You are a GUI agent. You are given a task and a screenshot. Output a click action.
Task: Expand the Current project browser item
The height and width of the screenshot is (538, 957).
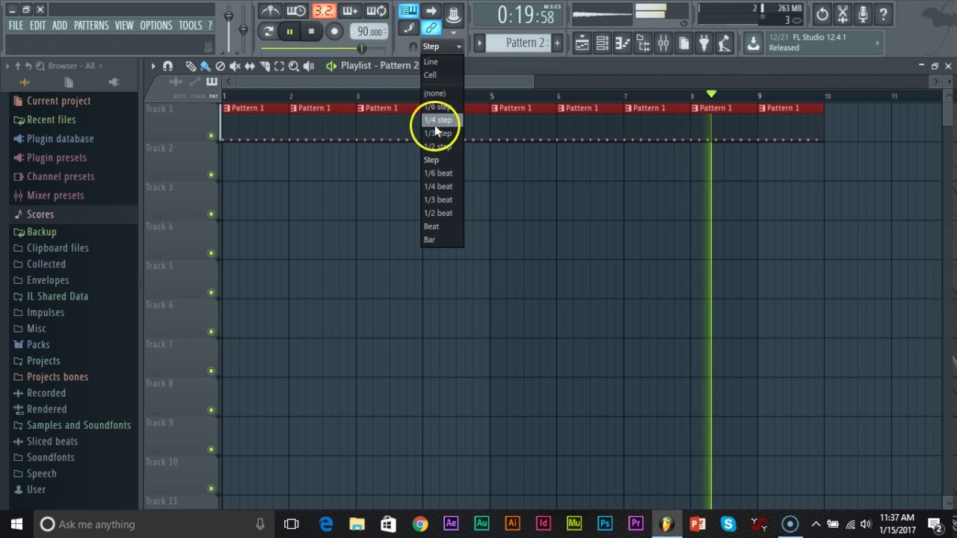point(58,101)
